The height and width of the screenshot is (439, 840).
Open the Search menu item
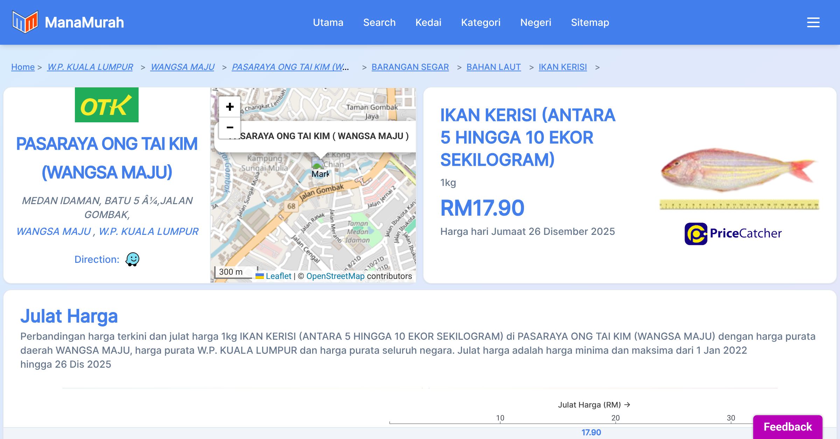pyautogui.click(x=379, y=22)
